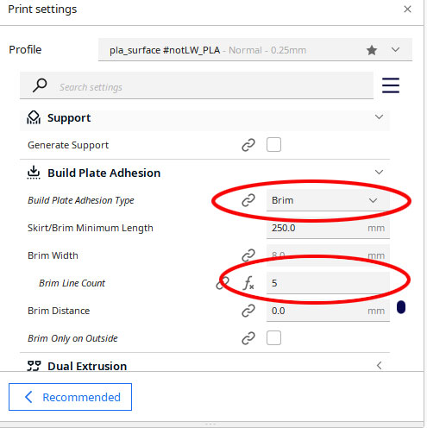The width and height of the screenshot is (427, 428).
Task: Close the Print settings panel
Action: point(407,9)
